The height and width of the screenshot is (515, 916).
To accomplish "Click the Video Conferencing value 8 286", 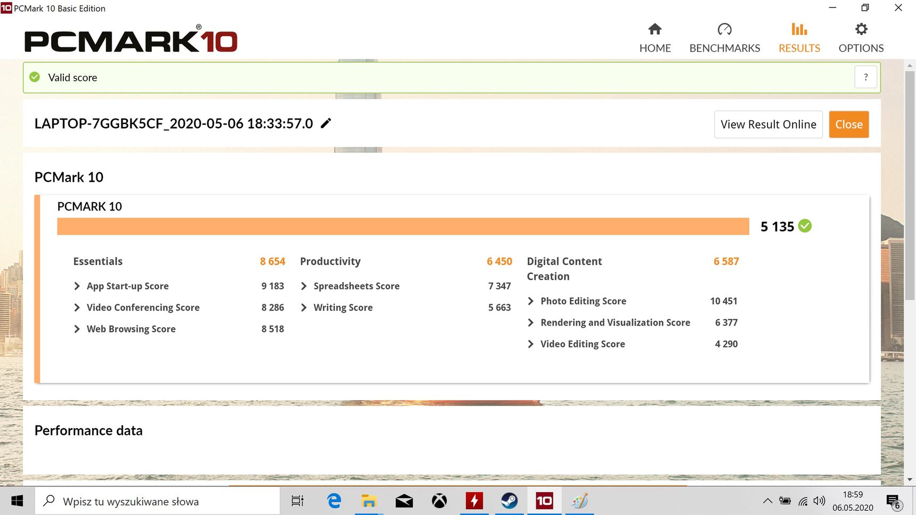I will (273, 308).
